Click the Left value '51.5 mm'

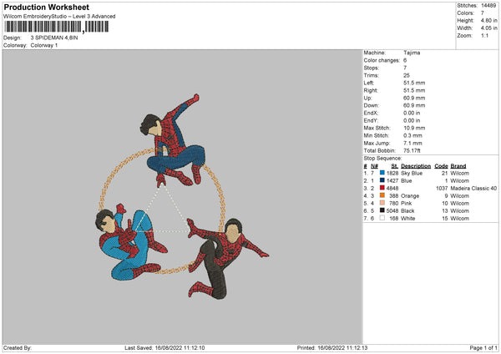tap(414, 83)
